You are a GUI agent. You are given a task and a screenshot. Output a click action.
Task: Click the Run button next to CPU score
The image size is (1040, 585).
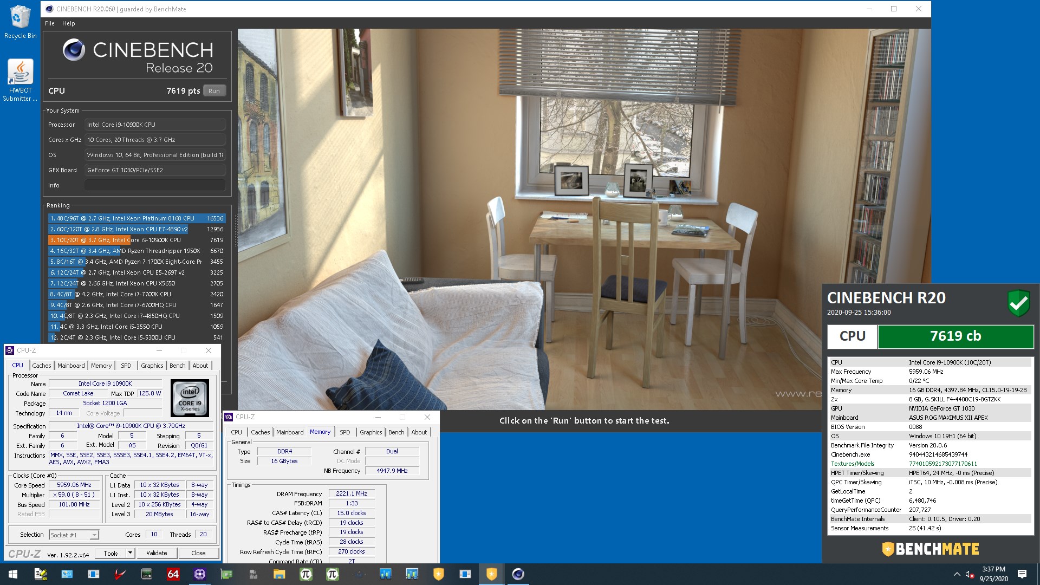click(x=214, y=91)
